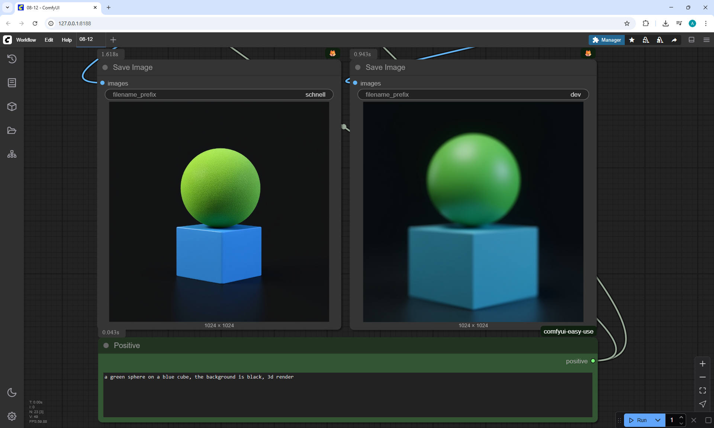Collapse the schnell Save Image node
Viewport: 714px width, 428px height.
[x=105, y=67]
